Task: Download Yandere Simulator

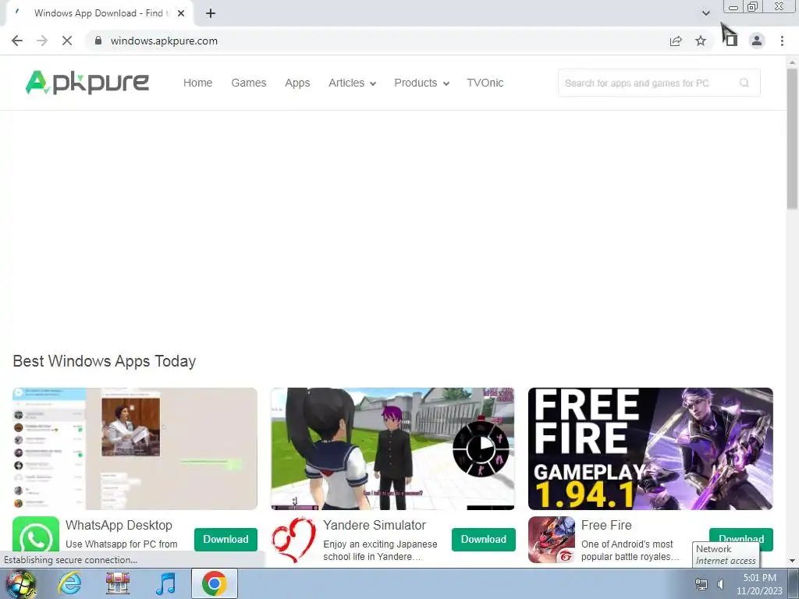Action: [x=484, y=540]
